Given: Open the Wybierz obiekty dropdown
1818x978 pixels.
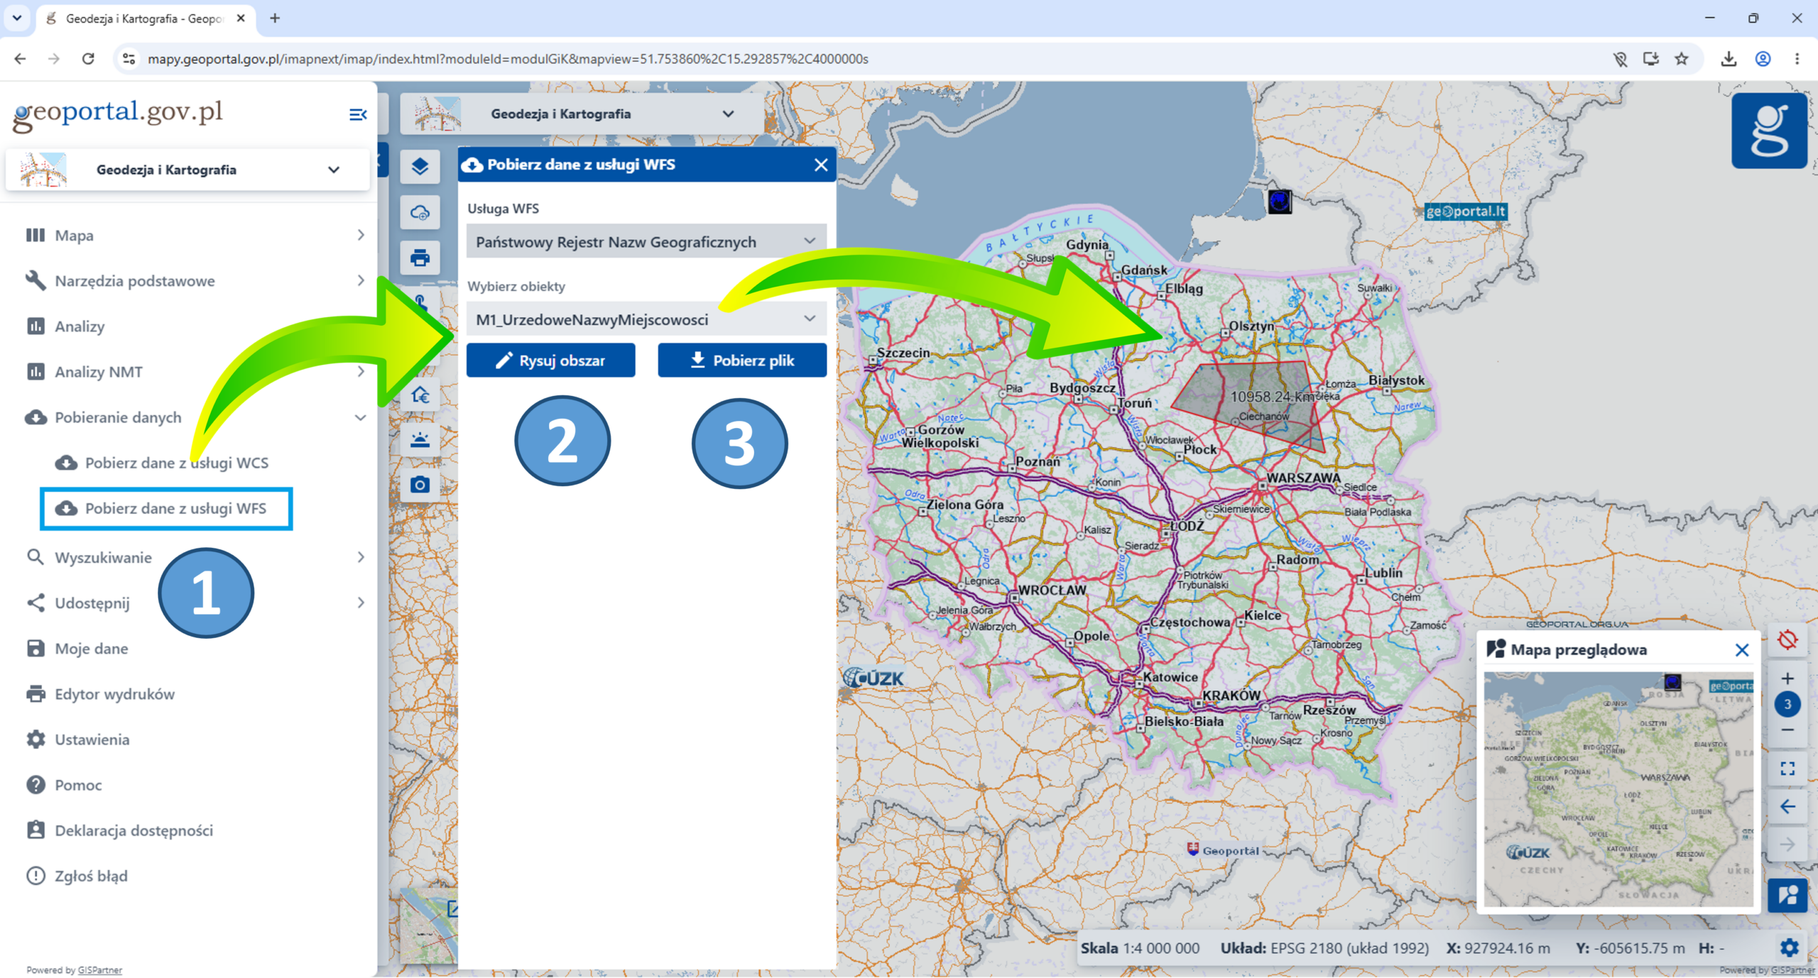Looking at the screenshot, I should 646,319.
